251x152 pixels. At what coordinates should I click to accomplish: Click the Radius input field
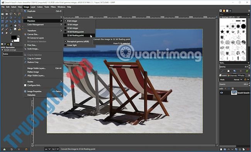coord(13,54)
